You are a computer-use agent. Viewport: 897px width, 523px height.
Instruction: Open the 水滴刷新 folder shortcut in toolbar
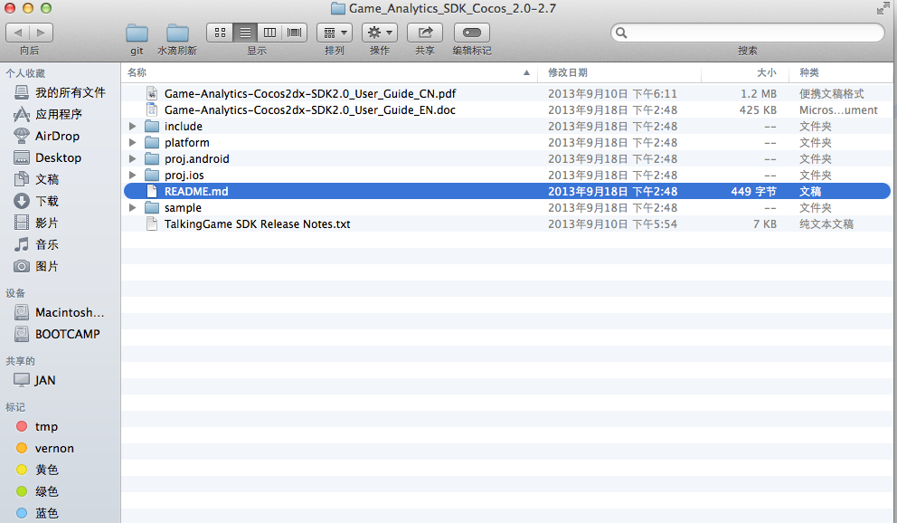pyautogui.click(x=177, y=33)
